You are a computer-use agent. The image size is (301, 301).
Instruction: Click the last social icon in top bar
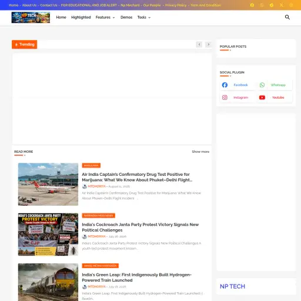(291, 5)
